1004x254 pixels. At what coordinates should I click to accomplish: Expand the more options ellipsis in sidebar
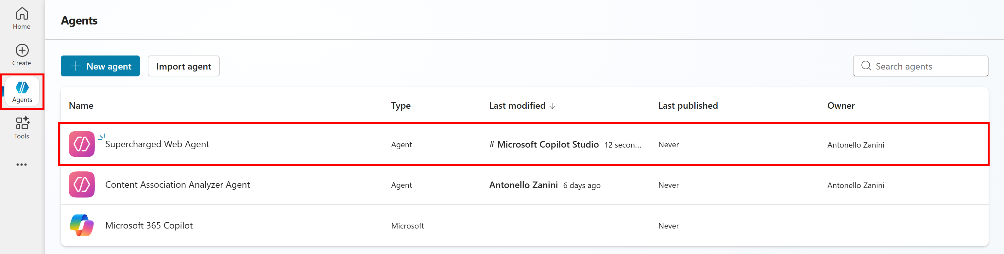[22, 165]
